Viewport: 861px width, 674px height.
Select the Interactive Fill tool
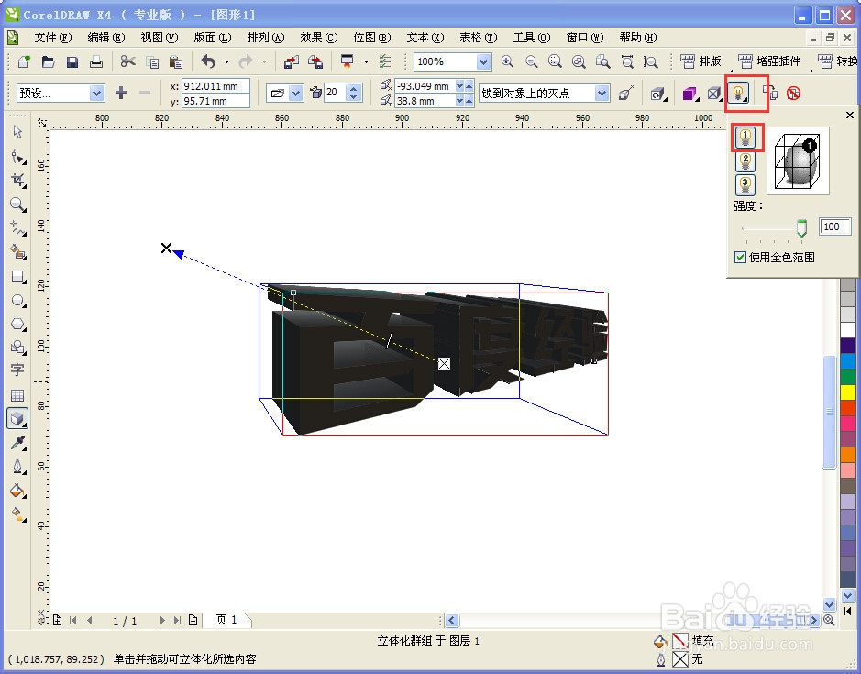(x=17, y=514)
